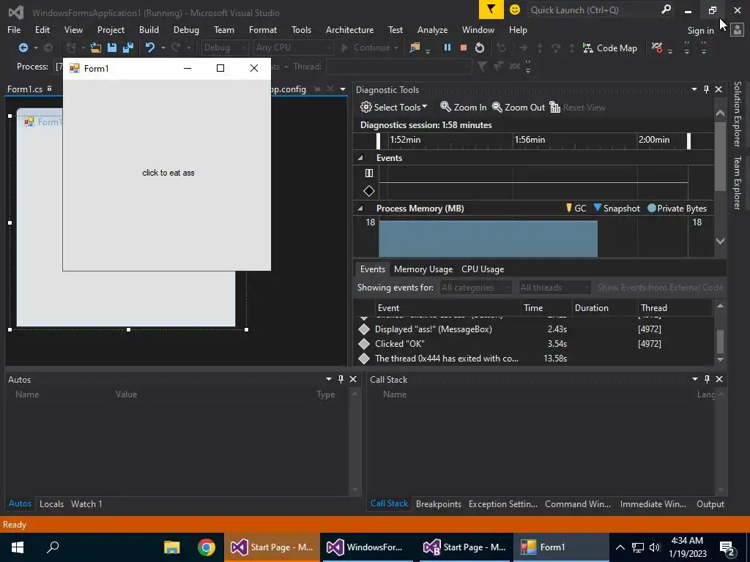The height and width of the screenshot is (562, 750).
Task: Open the document tab list dropdown
Action: (343, 89)
